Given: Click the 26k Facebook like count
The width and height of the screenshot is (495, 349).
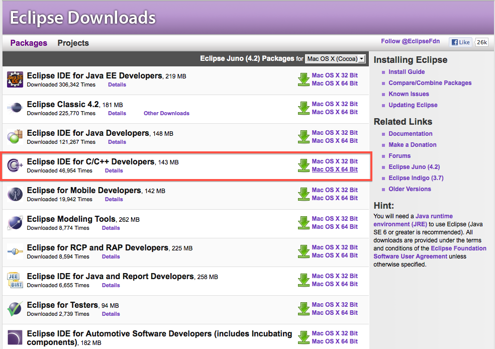Looking at the screenshot, I should coord(481,42).
